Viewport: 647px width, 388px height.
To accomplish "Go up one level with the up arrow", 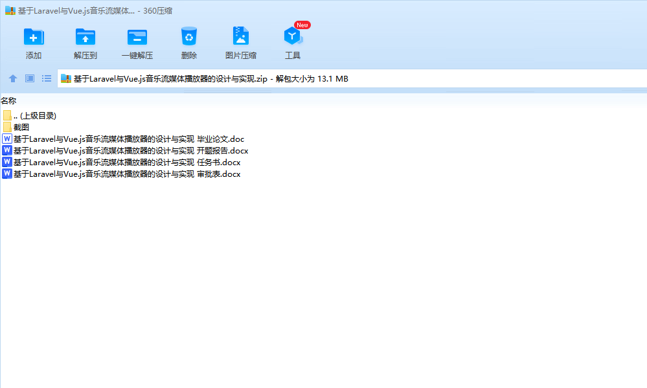I will [x=13, y=78].
